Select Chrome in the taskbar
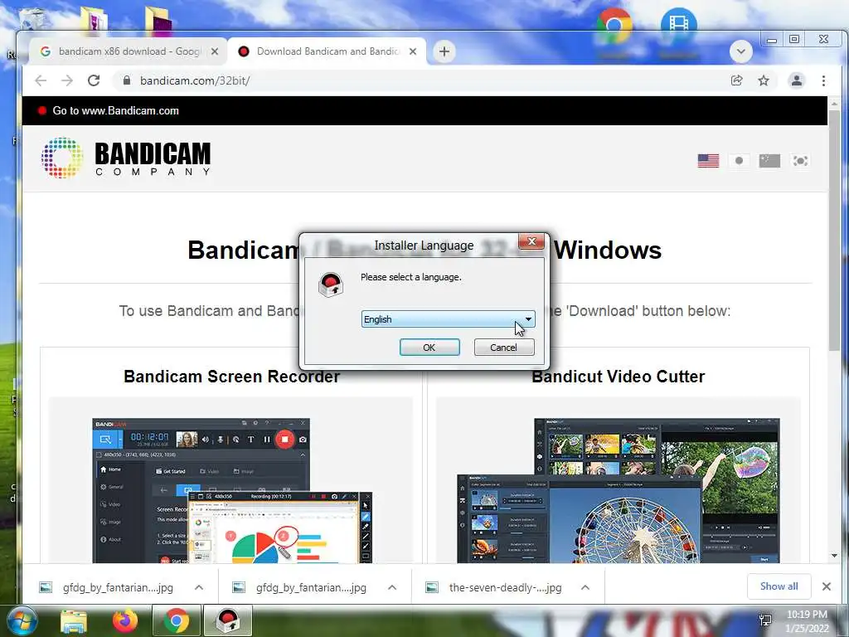The height and width of the screenshot is (637, 849). (x=177, y=620)
